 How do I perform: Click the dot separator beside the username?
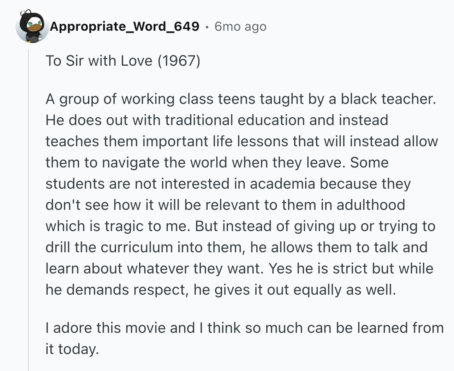[x=207, y=27]
